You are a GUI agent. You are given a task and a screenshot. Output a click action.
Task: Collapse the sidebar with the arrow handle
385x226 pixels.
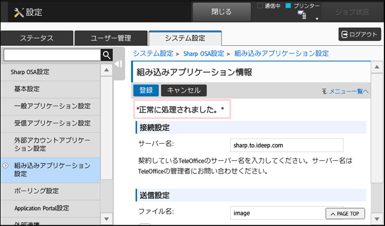[119, 64]
